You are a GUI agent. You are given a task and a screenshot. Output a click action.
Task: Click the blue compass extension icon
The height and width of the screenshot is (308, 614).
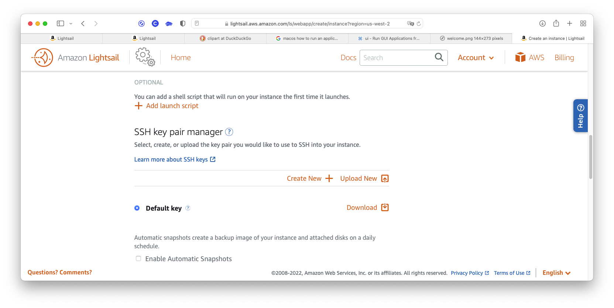(x=141, y=23)
